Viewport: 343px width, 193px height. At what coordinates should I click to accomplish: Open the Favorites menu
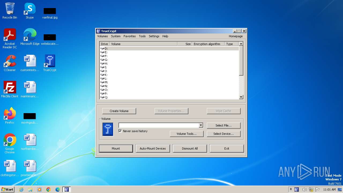[130, 36]
